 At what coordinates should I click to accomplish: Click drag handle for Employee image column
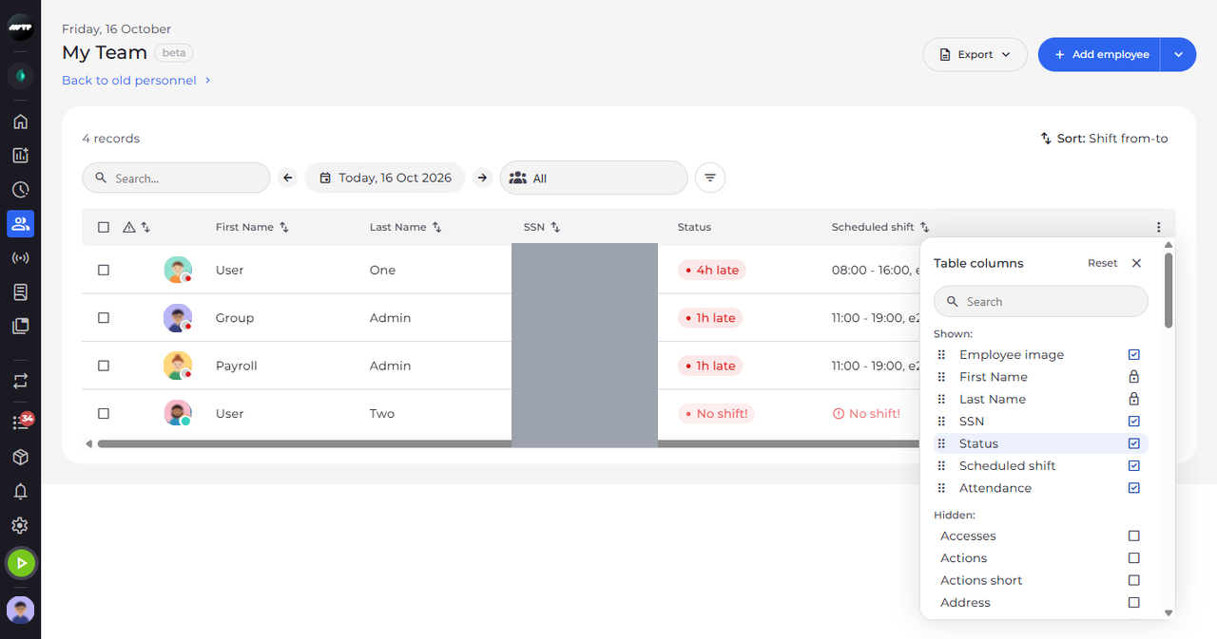pos(941,354)
